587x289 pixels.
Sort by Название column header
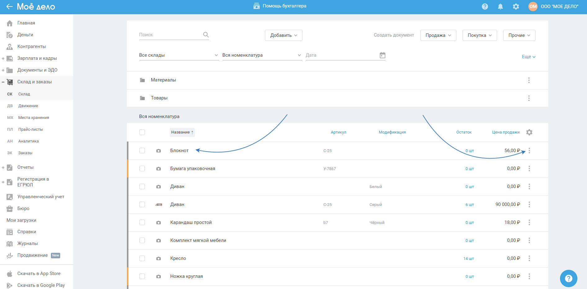click(182, 132)
